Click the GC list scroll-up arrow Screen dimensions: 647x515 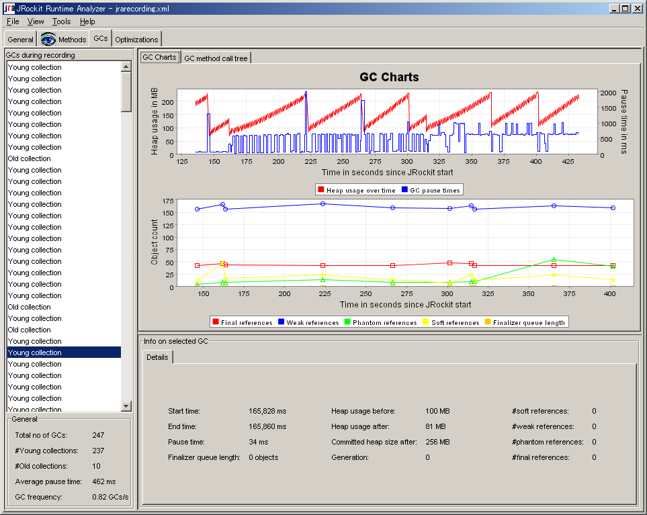126,66
